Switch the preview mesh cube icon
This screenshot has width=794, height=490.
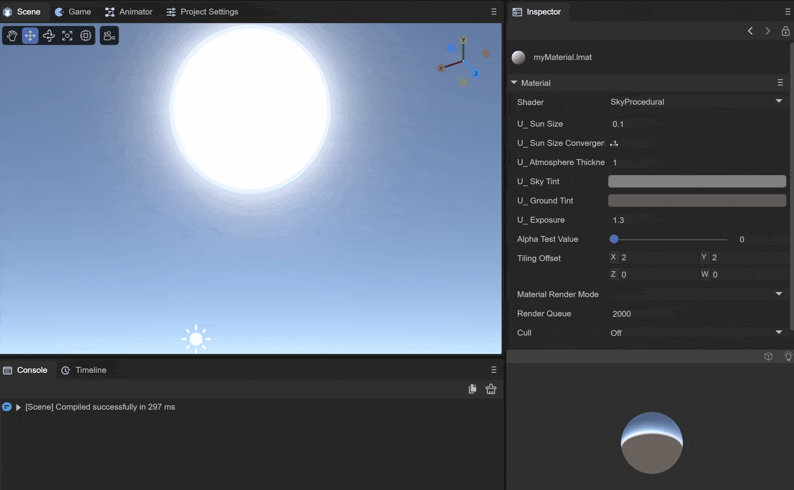click(x=768, y=356)
